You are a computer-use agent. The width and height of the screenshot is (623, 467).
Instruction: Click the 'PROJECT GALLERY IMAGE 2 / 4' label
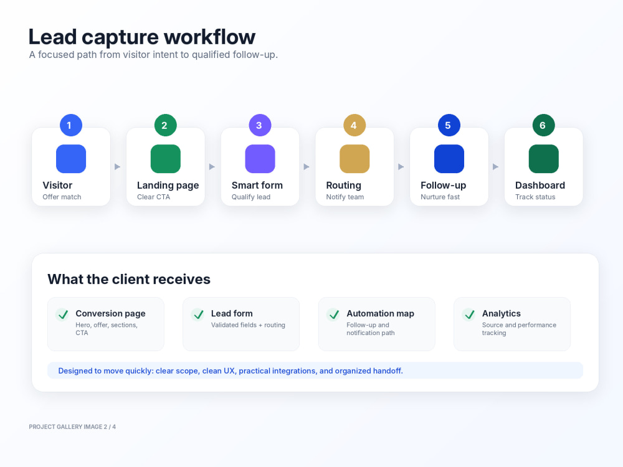[72, 427]
